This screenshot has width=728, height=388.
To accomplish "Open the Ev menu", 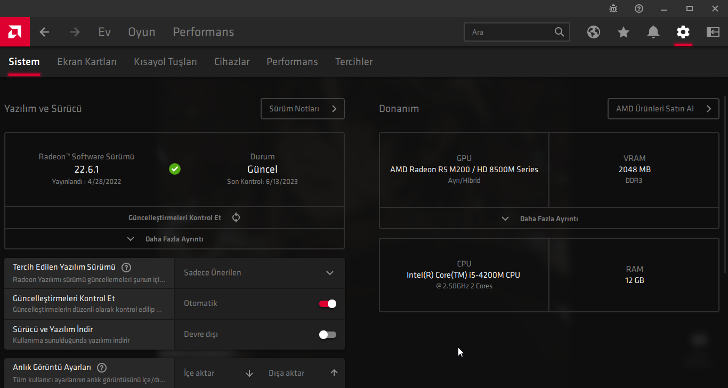I will click(104, 32).
